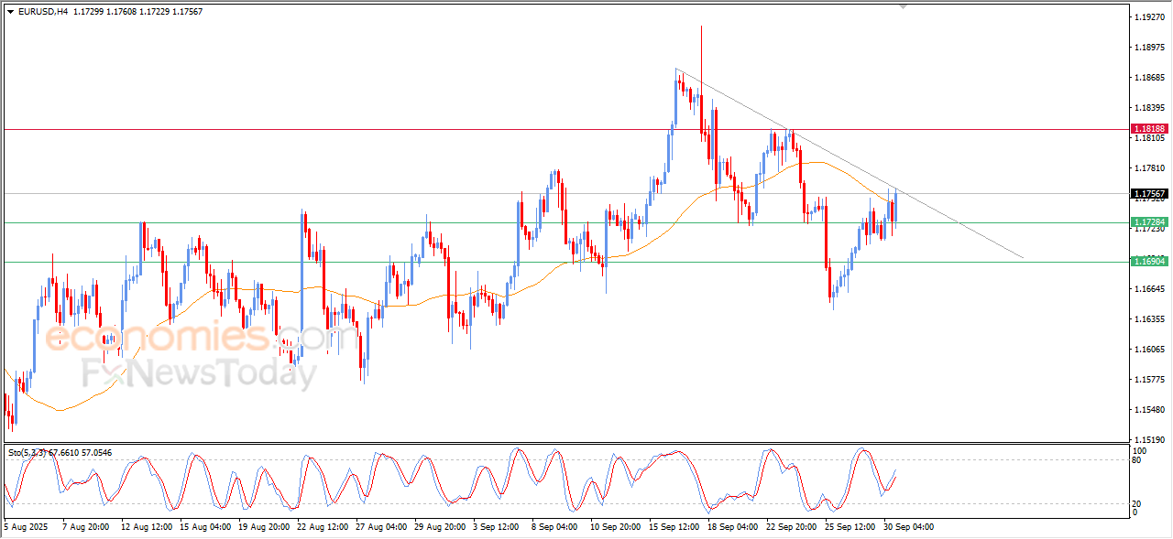
Task: Click the 1.15190 value on the price axis
Action: (x=1149, y=440)
